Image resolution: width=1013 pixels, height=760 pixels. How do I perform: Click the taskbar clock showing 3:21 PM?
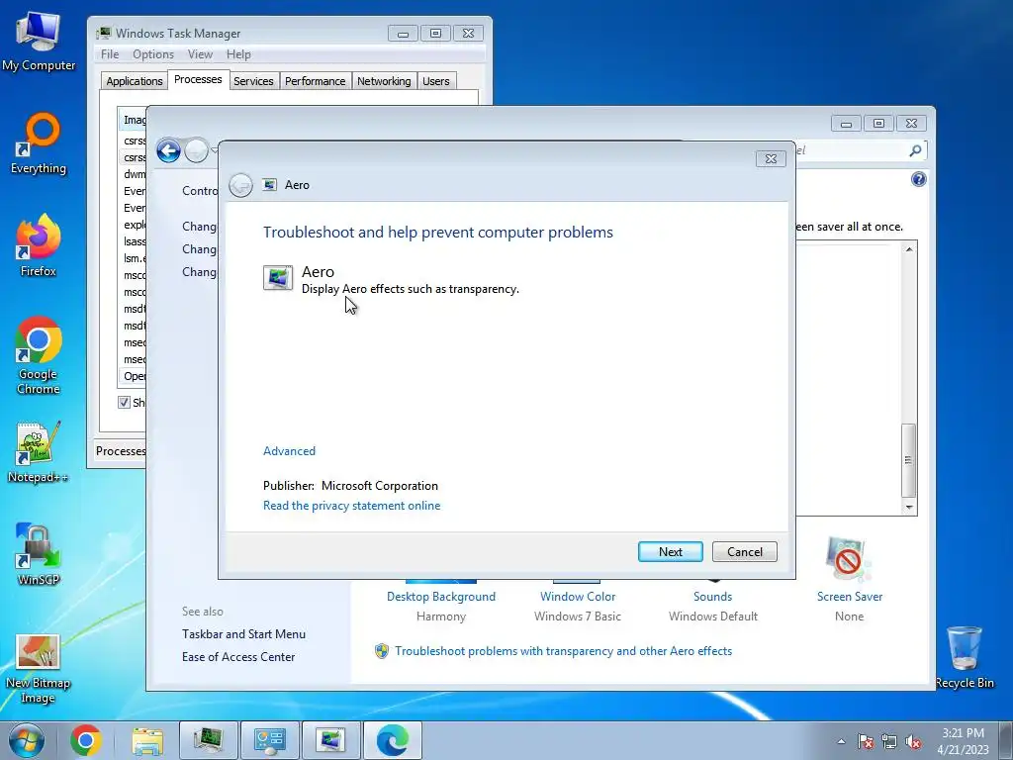tap(963, 740)
